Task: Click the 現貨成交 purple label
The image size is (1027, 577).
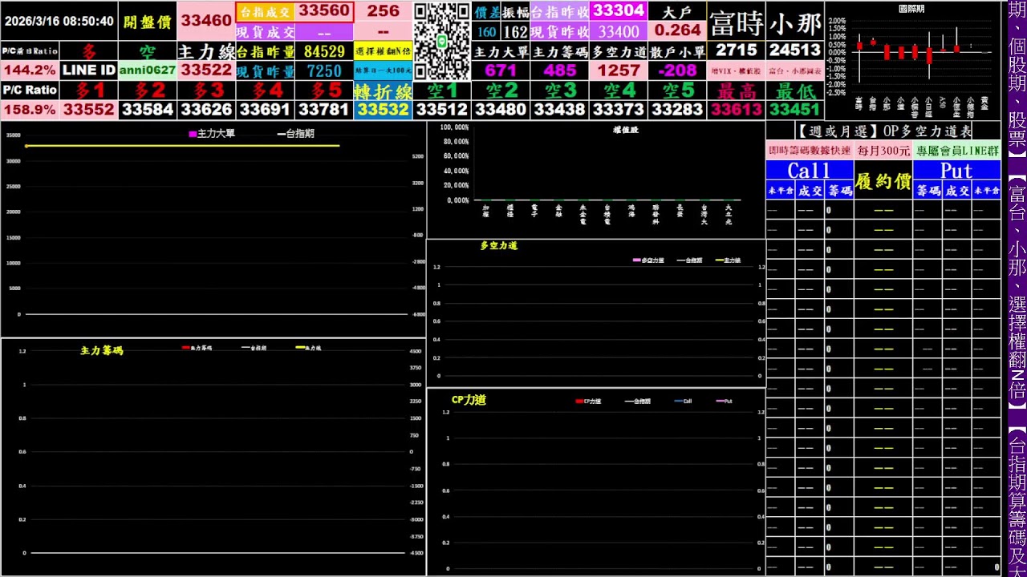Action: pos(266,32)
